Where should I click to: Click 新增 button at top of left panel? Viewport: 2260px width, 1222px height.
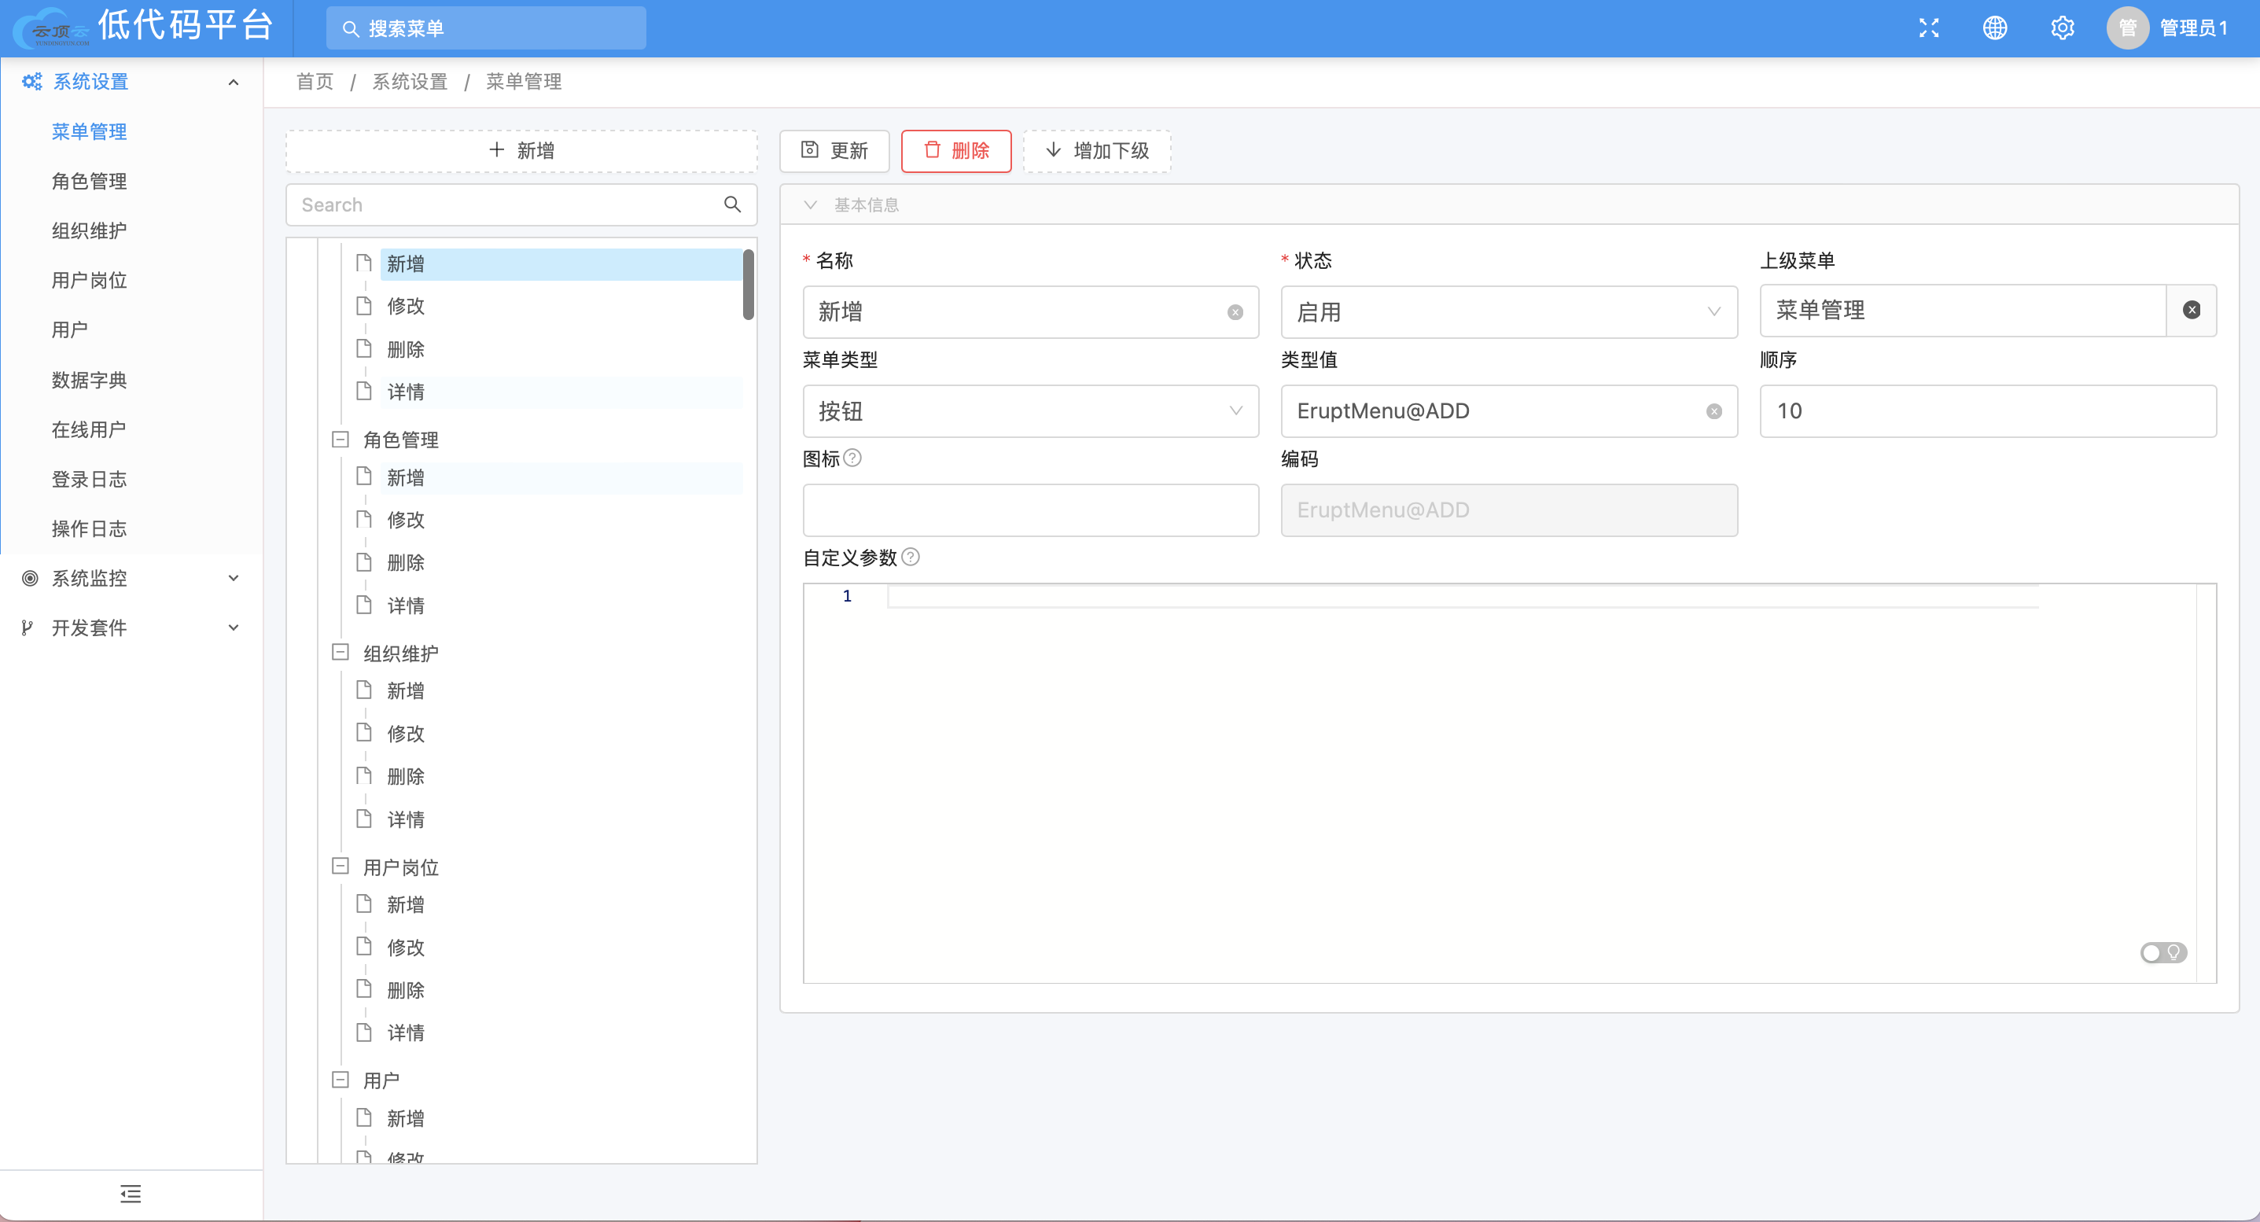[x=522, y=149]
